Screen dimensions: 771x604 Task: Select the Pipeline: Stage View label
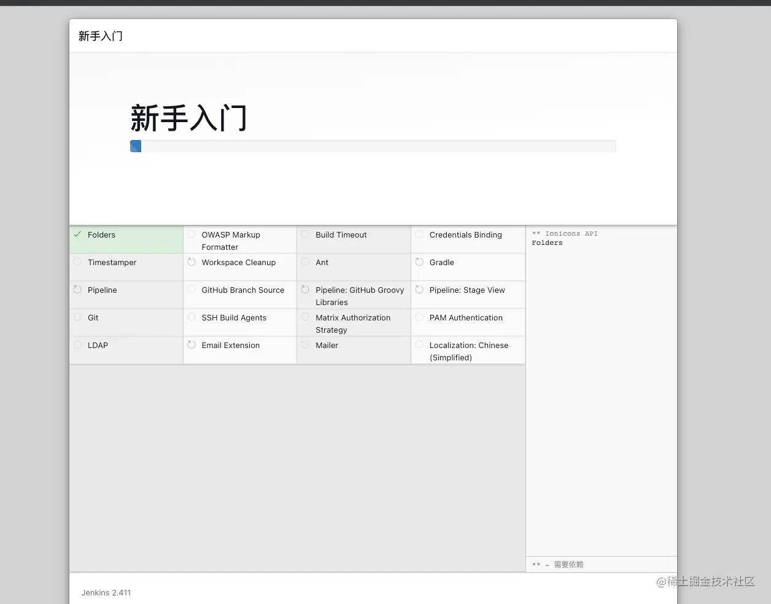(467, 290)
